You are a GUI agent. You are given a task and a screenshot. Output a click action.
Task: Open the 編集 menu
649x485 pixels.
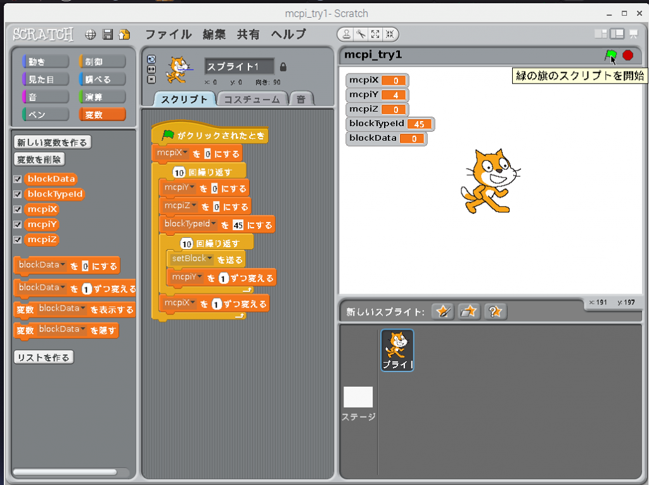coord(214,34)
